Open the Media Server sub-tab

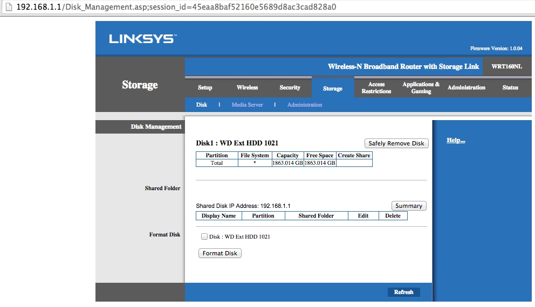click(247, 104)
